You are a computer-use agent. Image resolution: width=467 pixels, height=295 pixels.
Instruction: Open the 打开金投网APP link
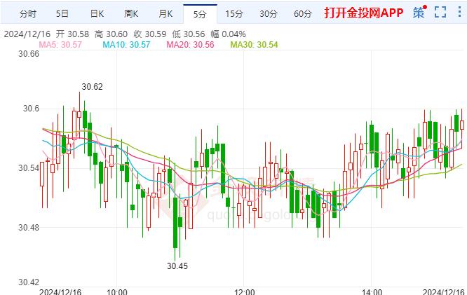point(364,13)
